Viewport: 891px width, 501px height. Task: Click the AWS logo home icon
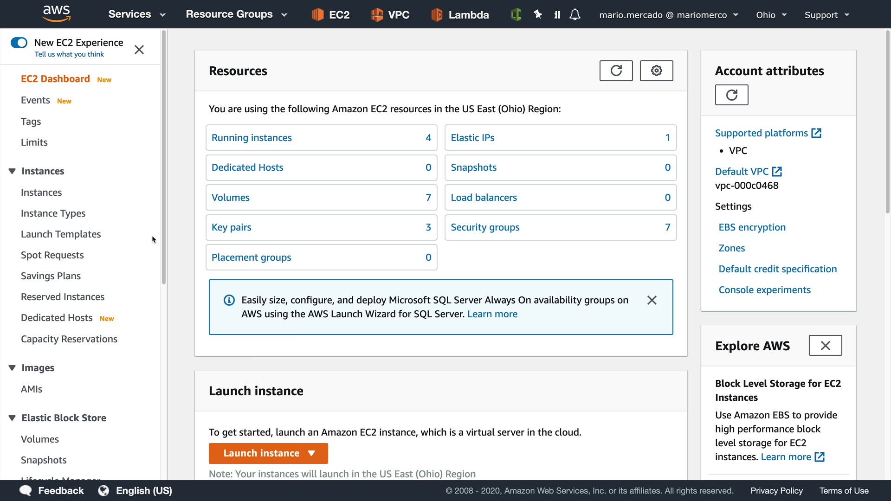click(x=56, y=14)
